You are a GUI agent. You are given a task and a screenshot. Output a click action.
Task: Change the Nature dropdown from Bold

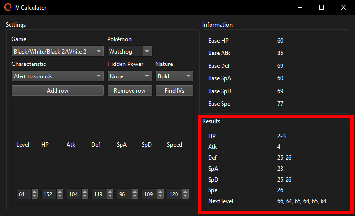point(174,76)
